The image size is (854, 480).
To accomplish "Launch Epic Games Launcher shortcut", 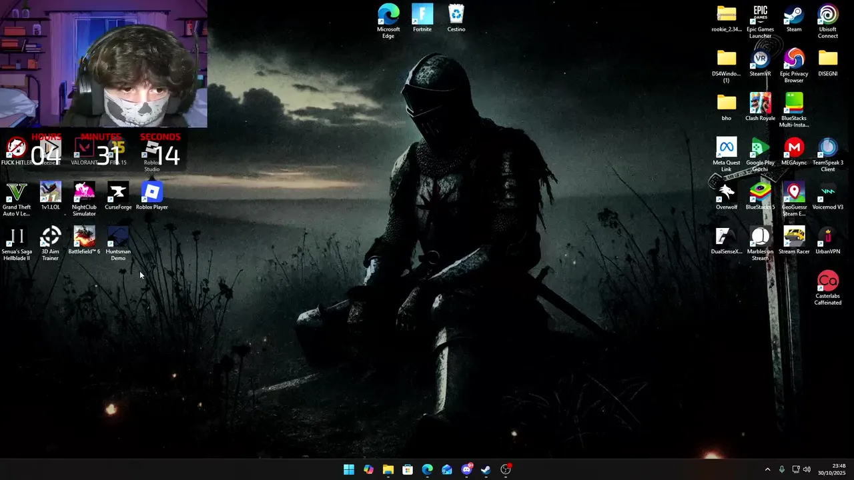I will [761, 21].
